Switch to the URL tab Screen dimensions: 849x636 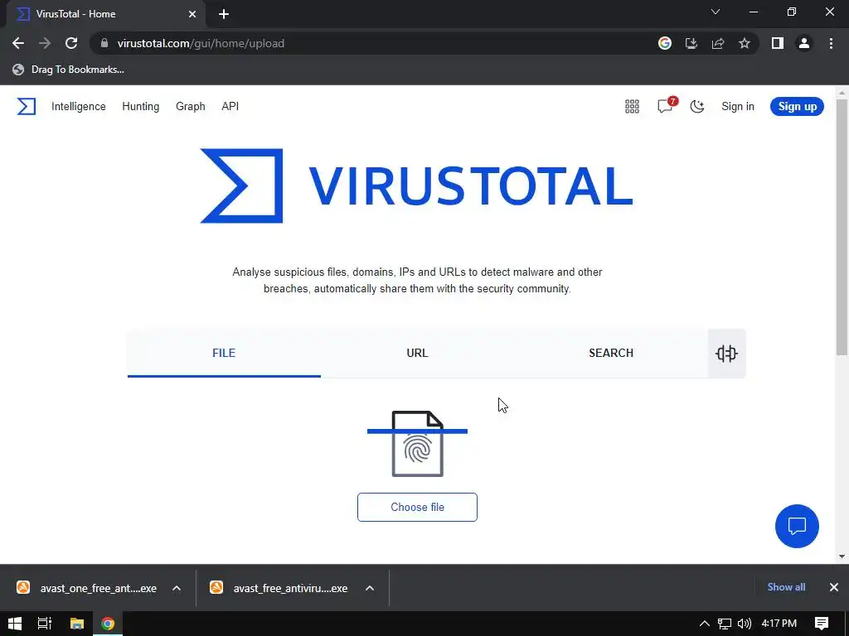click(x=418, y=353)
